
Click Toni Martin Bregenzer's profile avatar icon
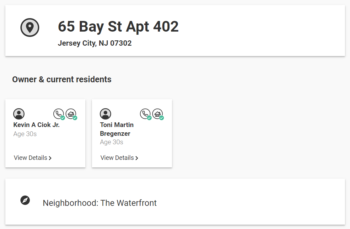coord(105,114)
